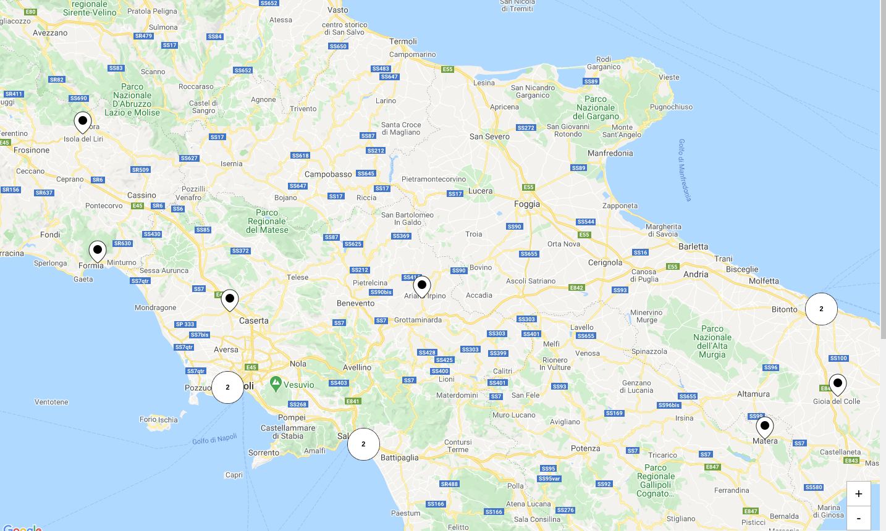Expand the cluster of 2 near Salerno
The width and height of the screenshot is (886, 531).
pyautogui.click(x=363, y=444)
